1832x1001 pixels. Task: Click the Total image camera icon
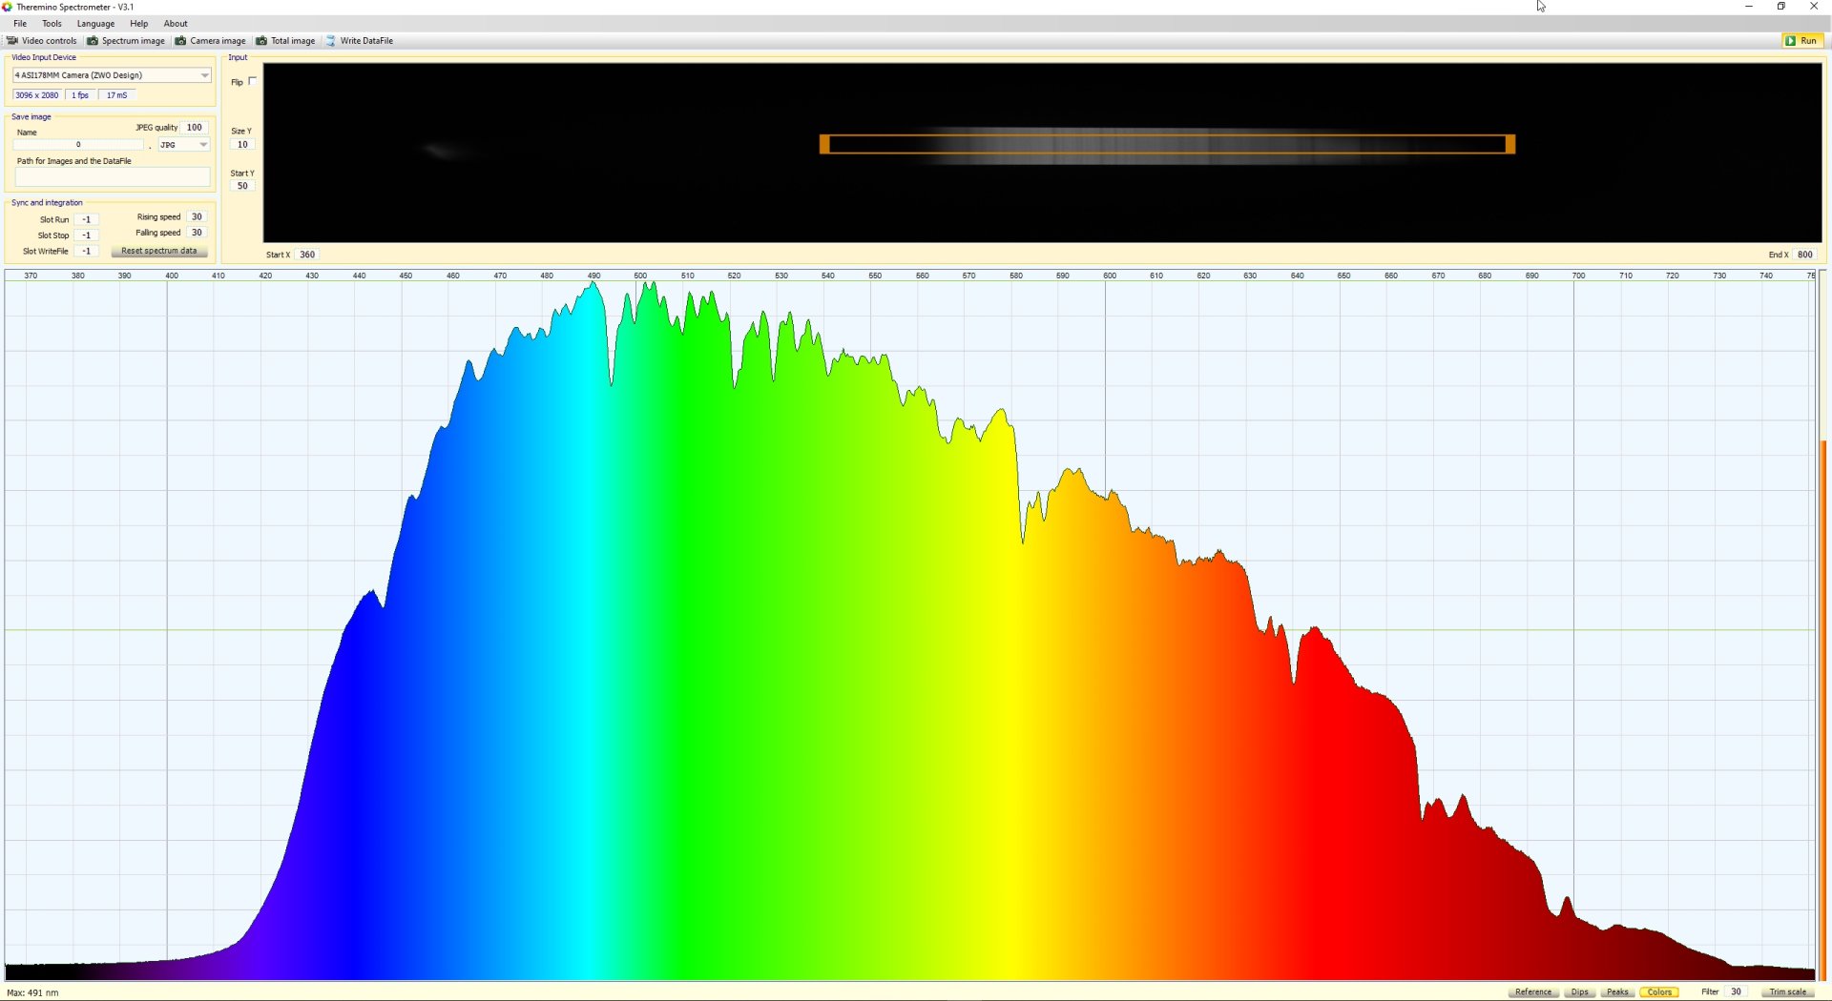pyautogui.click(x=261, y=41)
